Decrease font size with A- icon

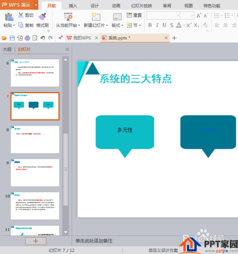(206, 16)
